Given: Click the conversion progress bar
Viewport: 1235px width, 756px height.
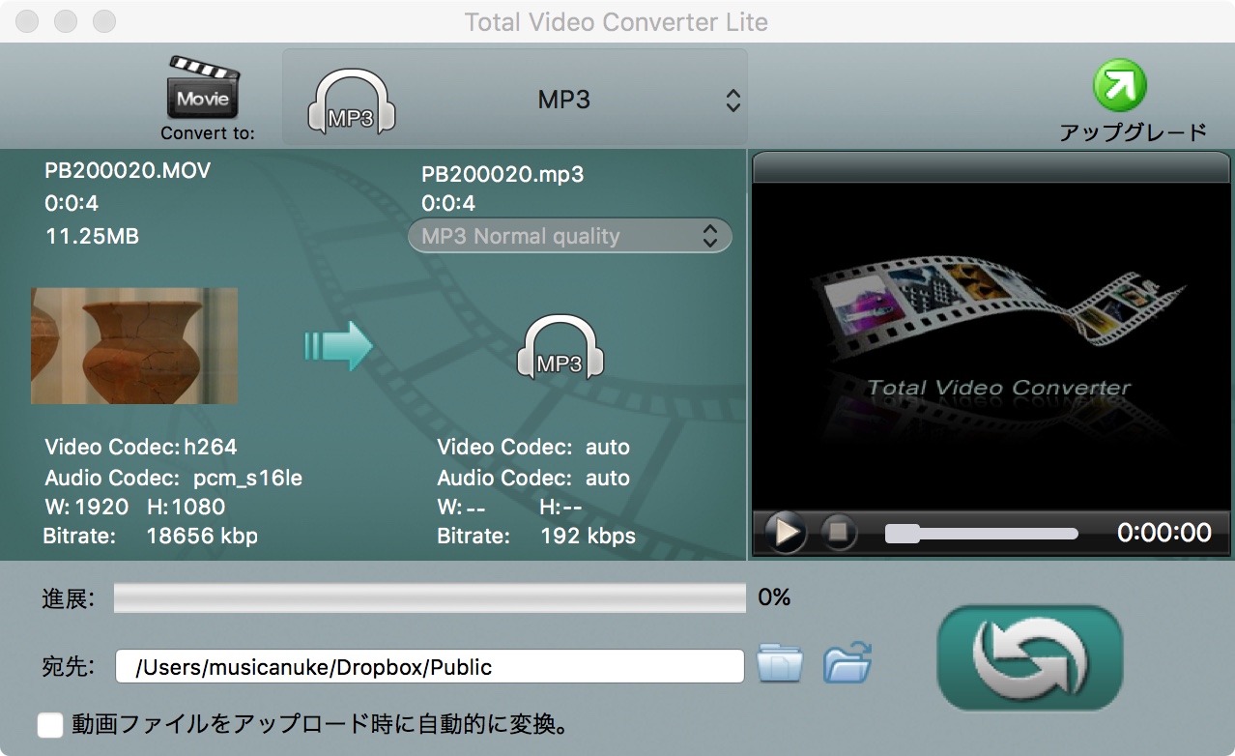Looking at the screenshot, I should click(429, 598).
